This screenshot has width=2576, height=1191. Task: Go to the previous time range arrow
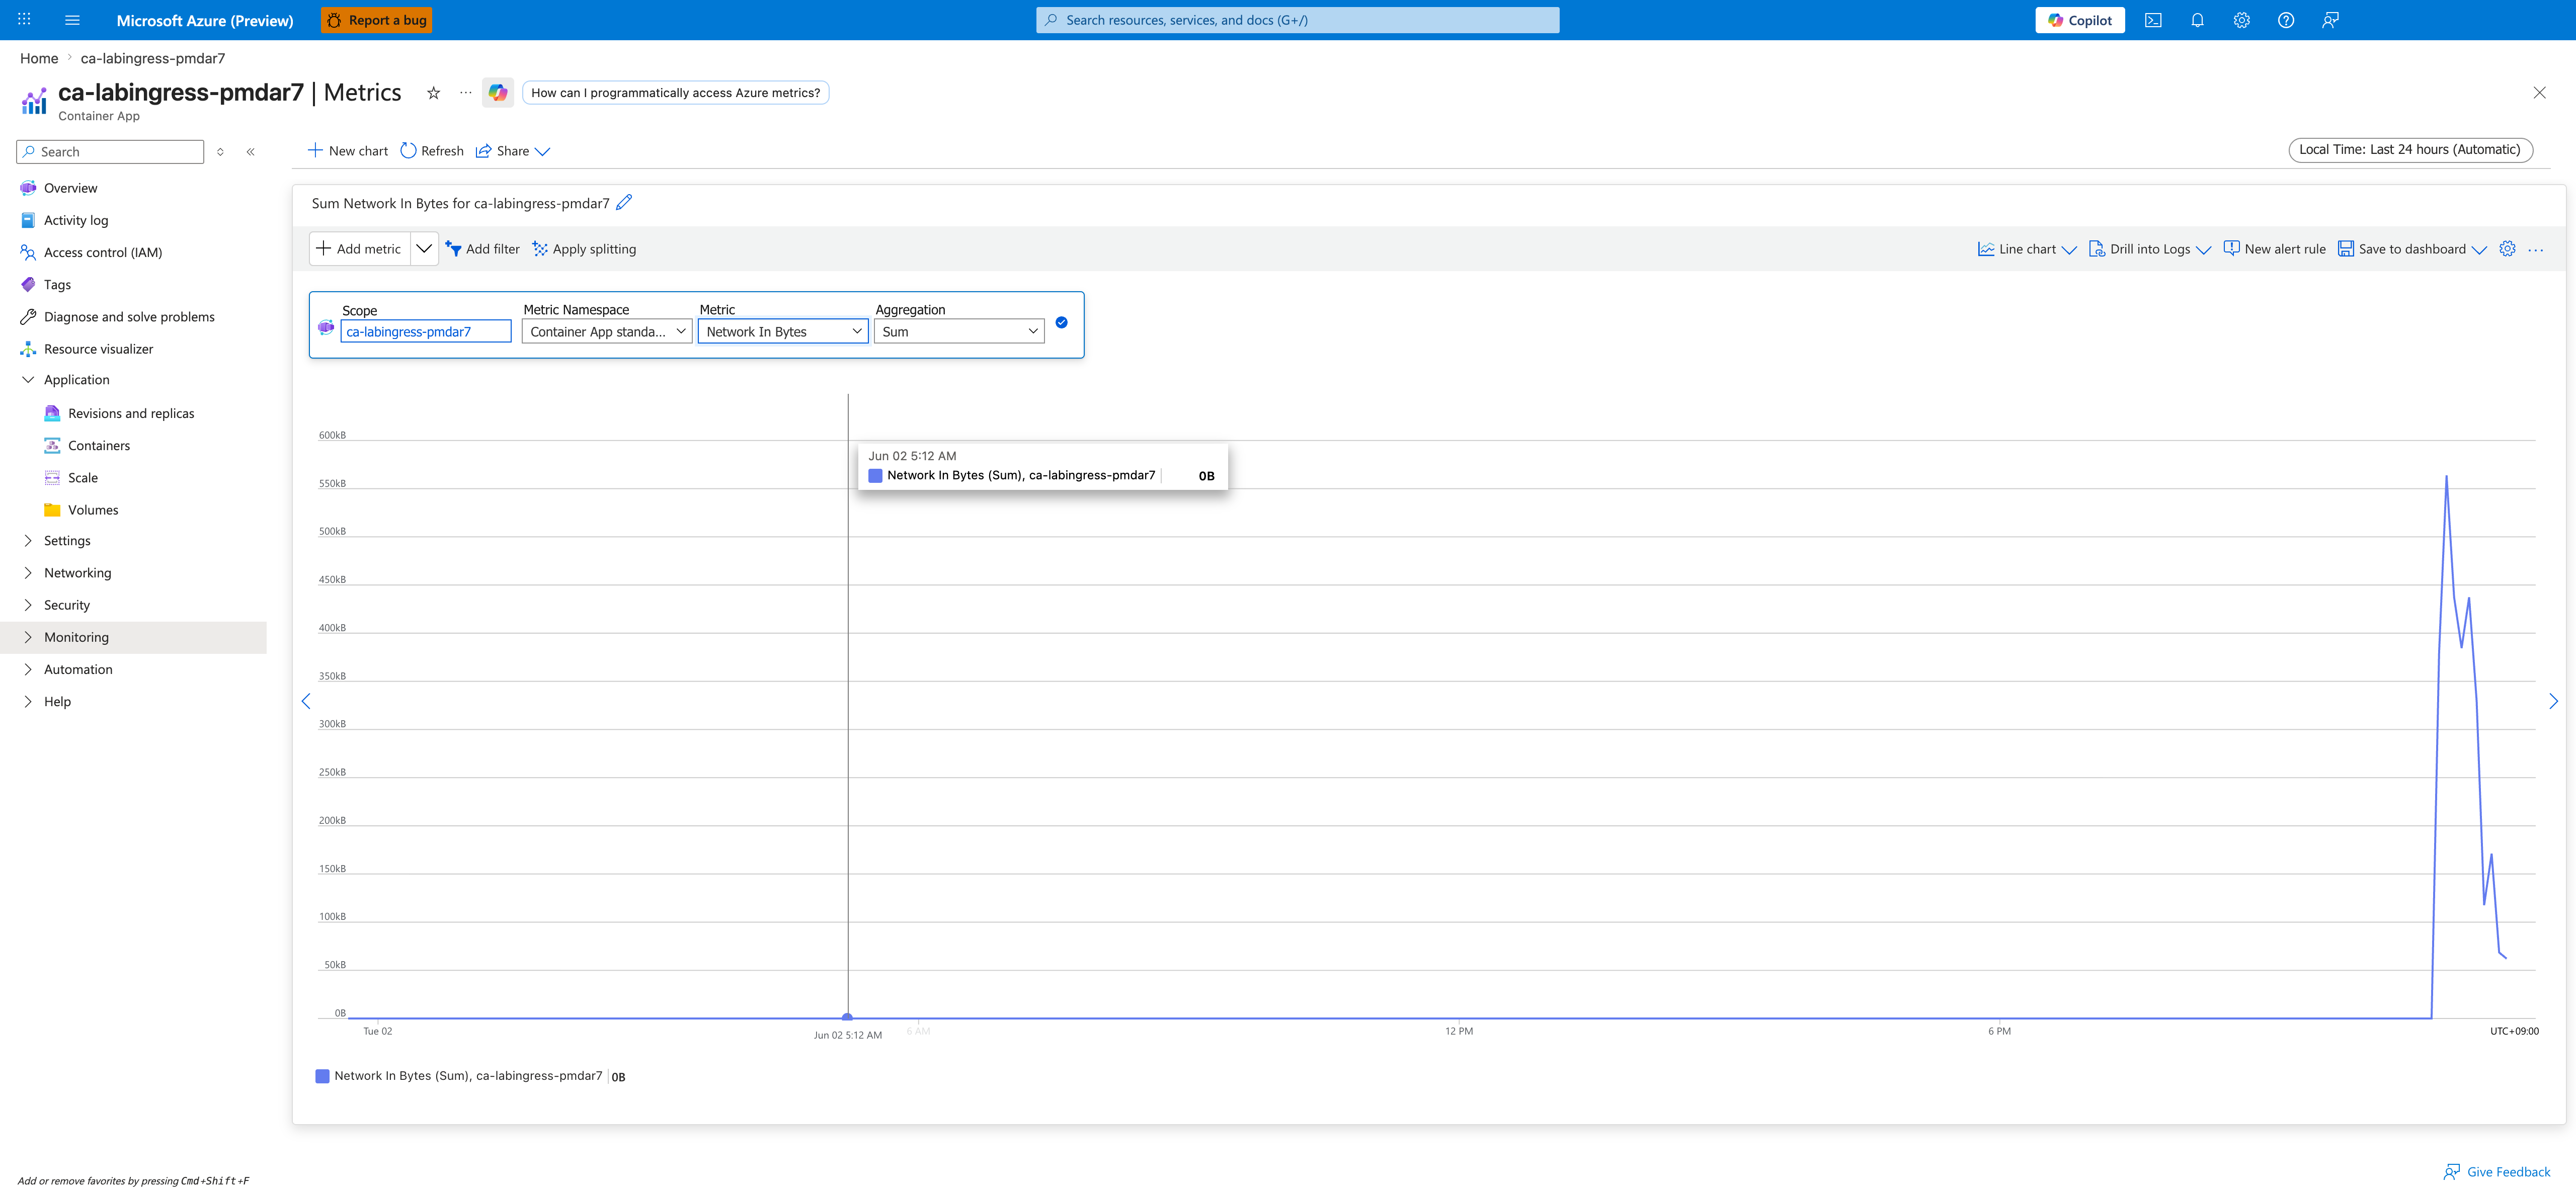[x=306, y=701]
